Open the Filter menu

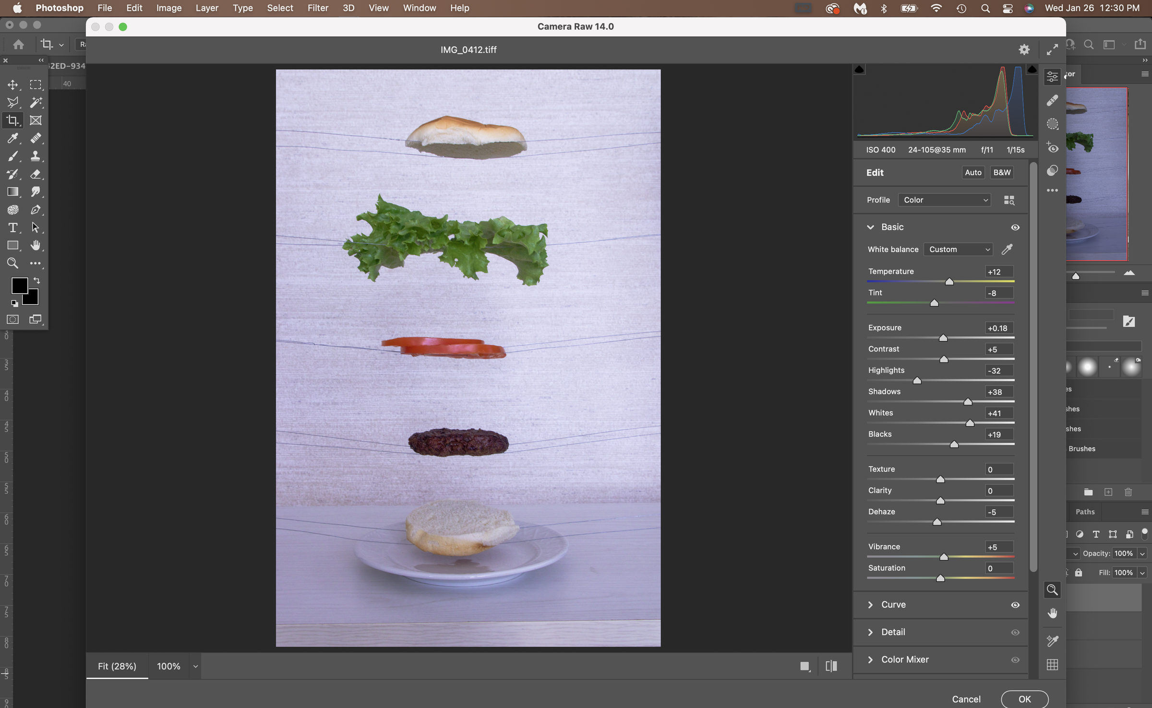point(318,8)
